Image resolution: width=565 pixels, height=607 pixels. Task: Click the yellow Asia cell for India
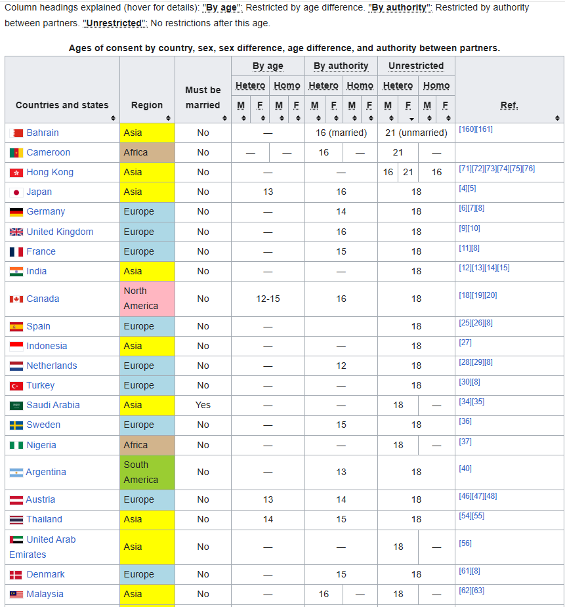pyautogui.click(x=147, y=272)
